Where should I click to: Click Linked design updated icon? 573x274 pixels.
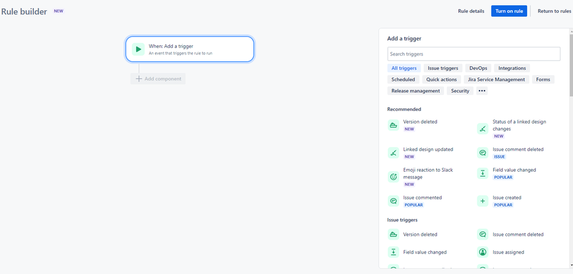tap(393, 153)
